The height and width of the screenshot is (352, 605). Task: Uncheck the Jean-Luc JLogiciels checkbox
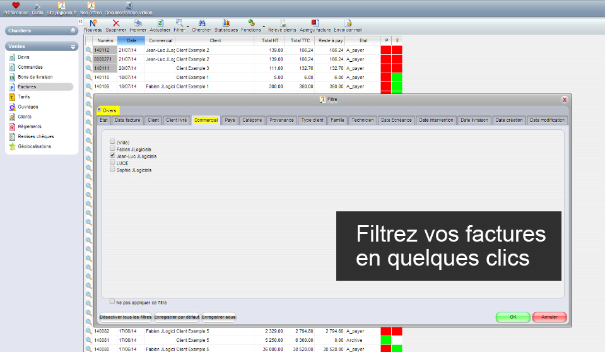(x=112, y=155)
